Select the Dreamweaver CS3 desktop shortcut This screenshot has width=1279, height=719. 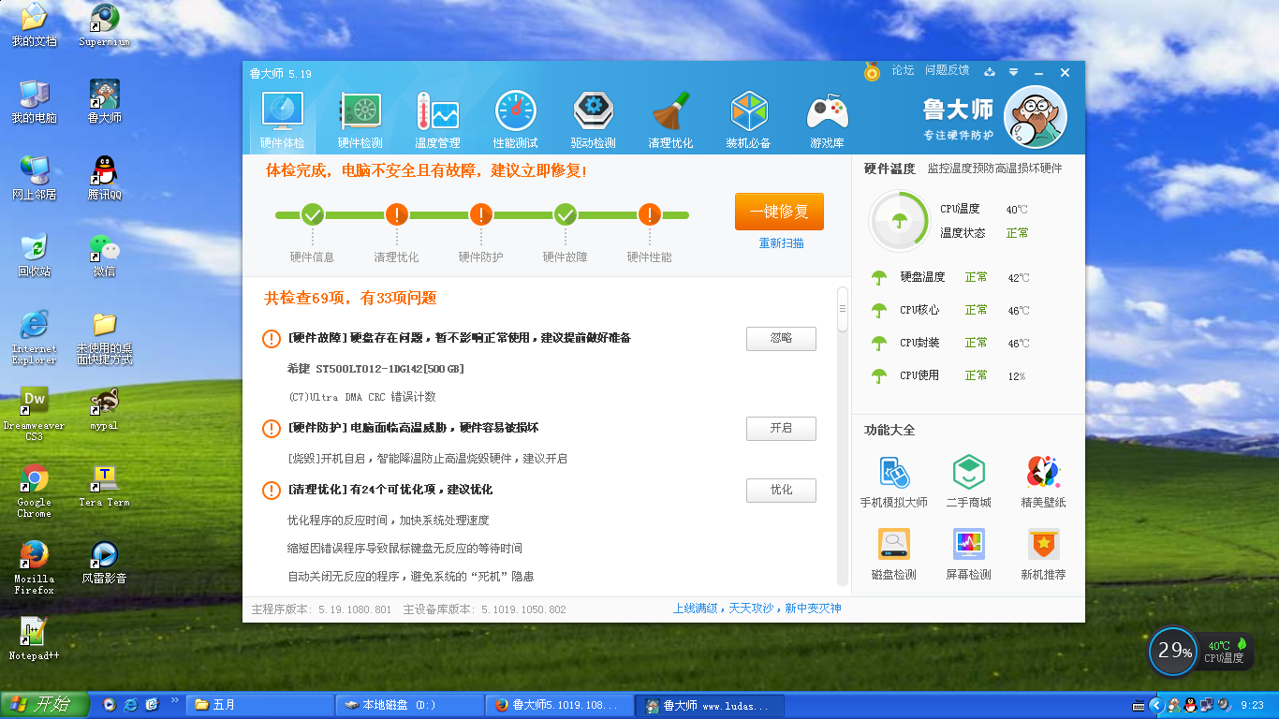click(x=34, y=414)
